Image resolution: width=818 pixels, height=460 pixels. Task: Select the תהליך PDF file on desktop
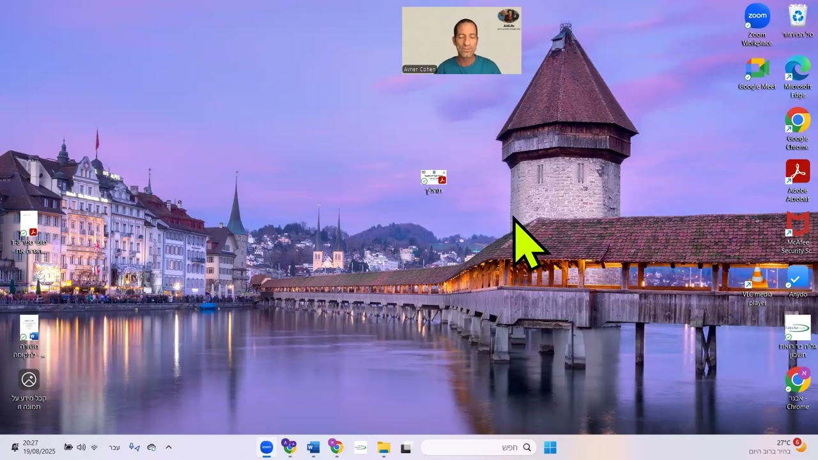[433, 182]
